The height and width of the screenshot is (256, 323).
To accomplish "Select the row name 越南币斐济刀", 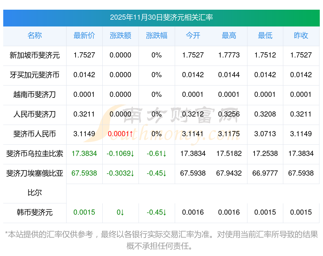I will coord(35,95).
